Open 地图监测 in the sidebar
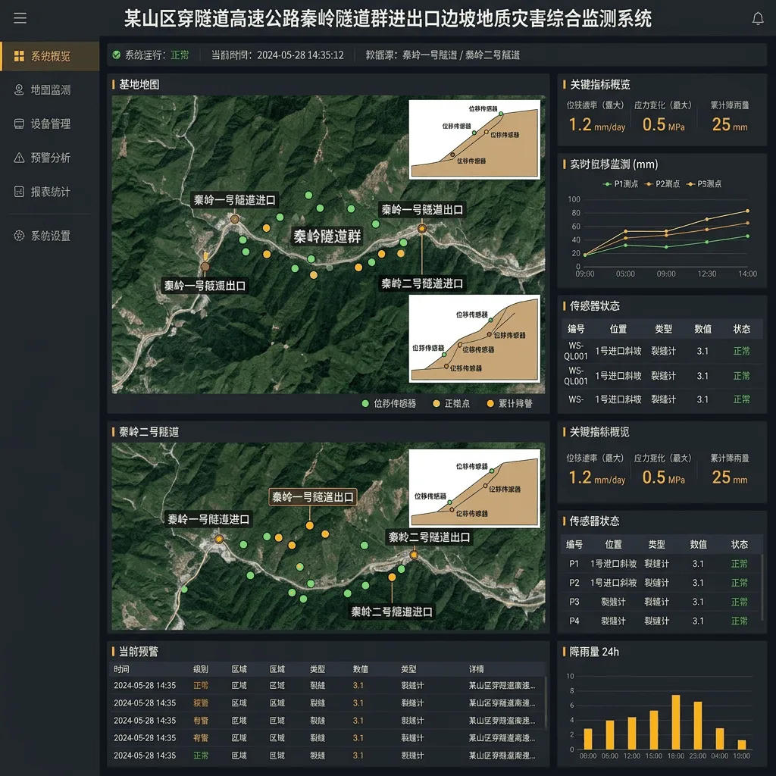776x776 pixels. [x=49, y=89]
